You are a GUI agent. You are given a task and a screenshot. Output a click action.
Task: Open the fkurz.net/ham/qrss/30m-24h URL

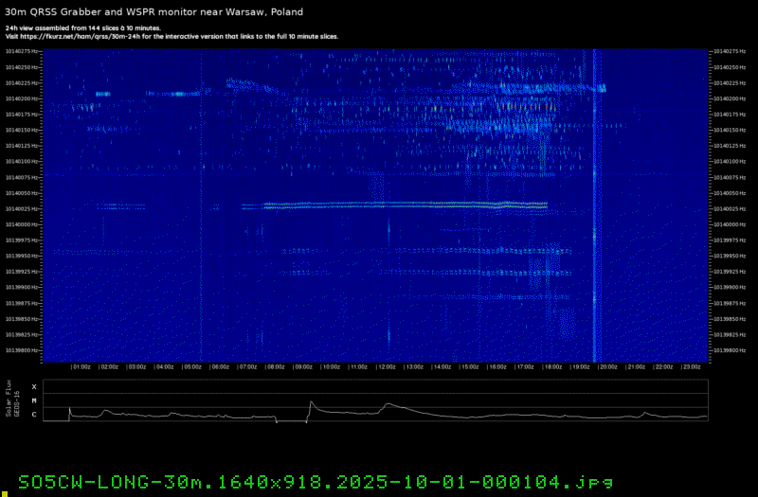(x=81, y=37)
